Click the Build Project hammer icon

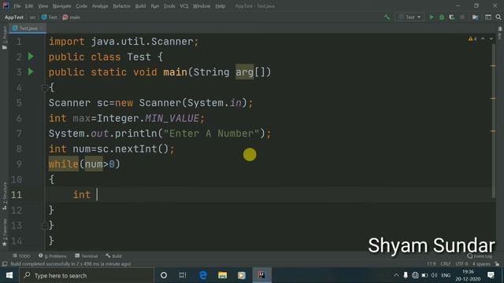(x=387, y=17)
